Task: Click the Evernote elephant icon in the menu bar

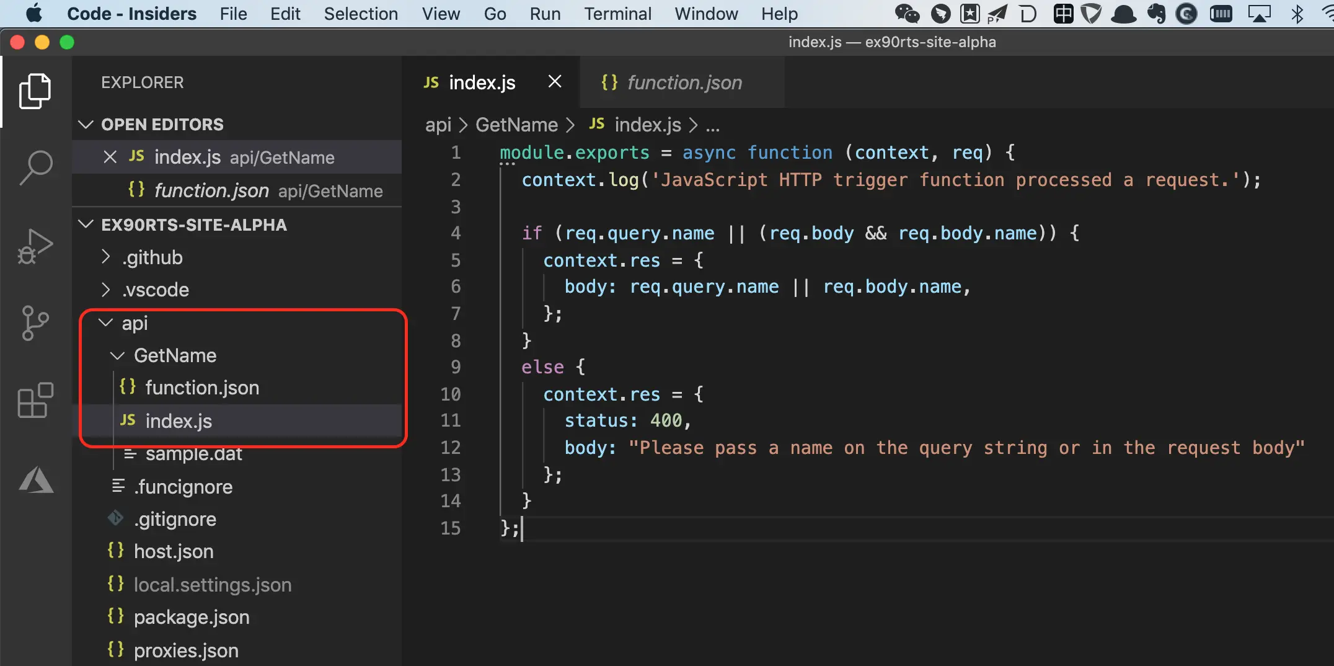Action: pos(1156,14)
